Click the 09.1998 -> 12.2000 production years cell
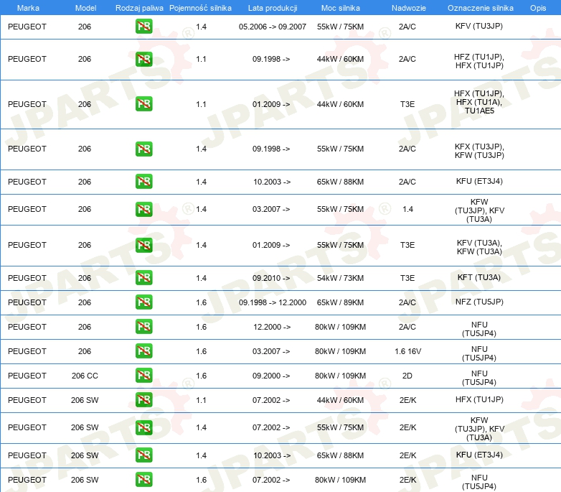 [273, 302]
